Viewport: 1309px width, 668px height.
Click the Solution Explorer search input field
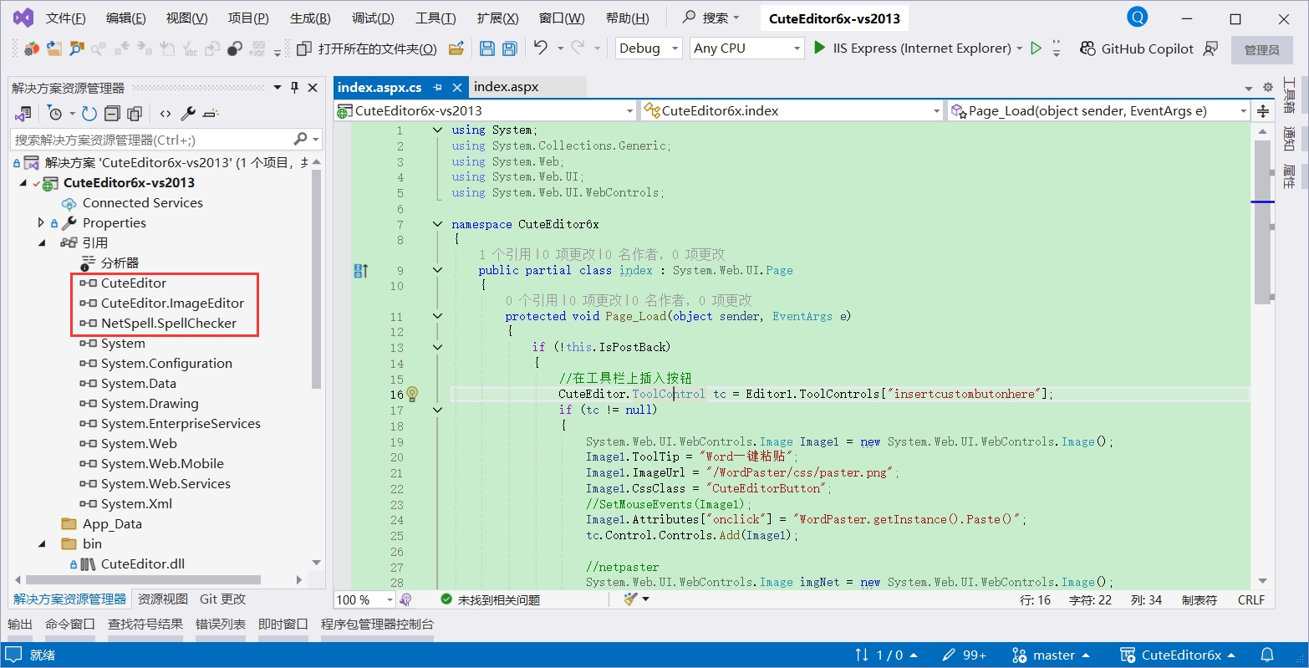click(x=150, y=140)
